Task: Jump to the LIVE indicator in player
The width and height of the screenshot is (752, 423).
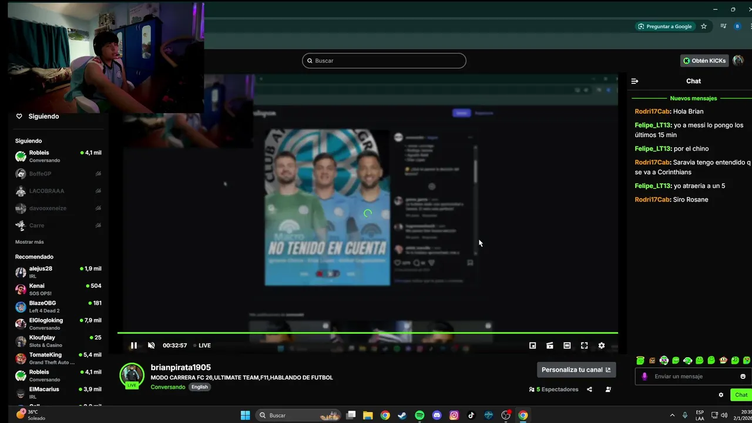Action: tap(202, 345)
